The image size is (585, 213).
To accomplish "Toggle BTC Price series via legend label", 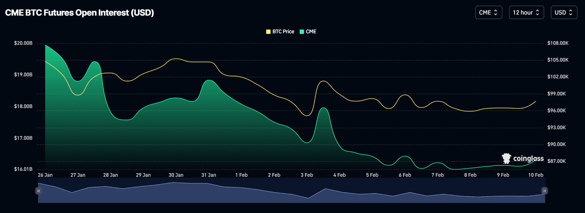I will pos(283,32).
